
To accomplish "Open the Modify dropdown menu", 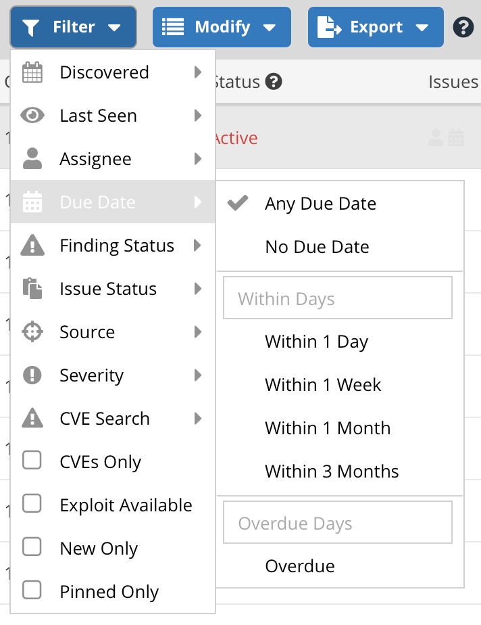I will 222,27.
